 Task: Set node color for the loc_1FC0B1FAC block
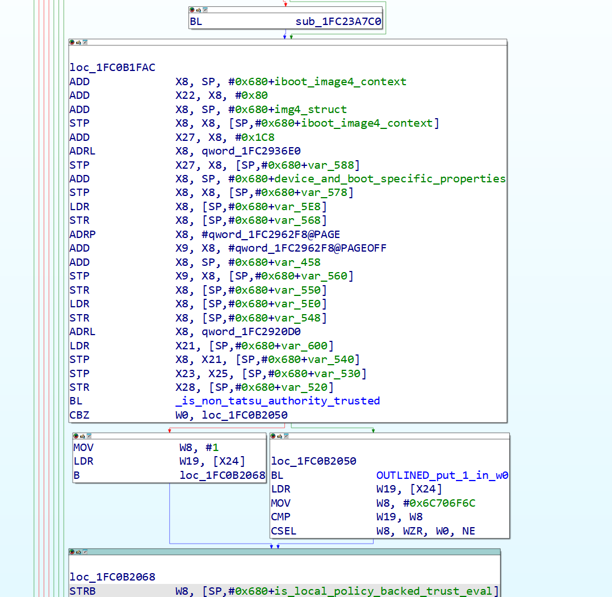click(x=72, y=43)
